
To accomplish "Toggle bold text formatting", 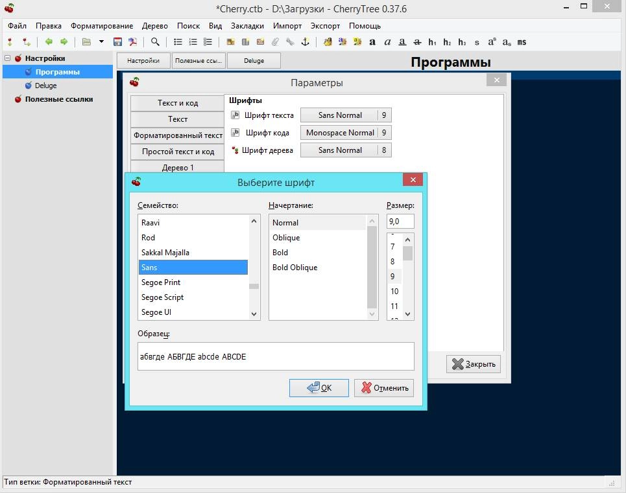I will coord(372,42).
